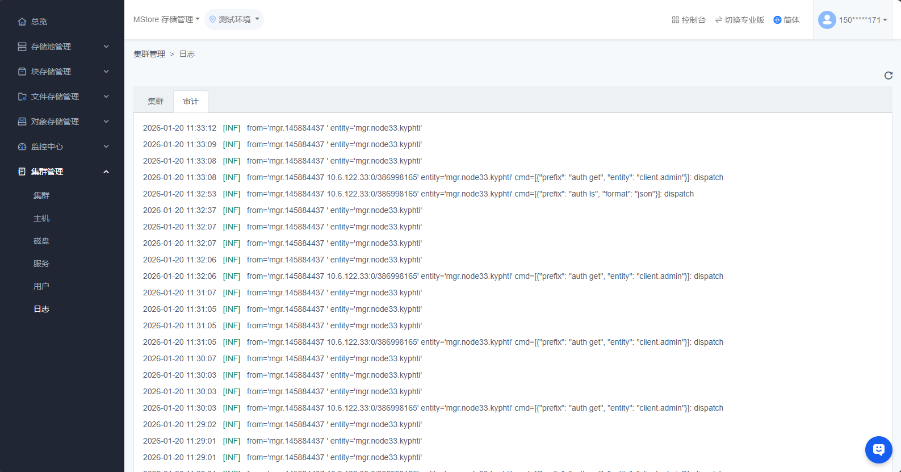
Task: Click the 简体 language globe icon
Action: [777, 20]
